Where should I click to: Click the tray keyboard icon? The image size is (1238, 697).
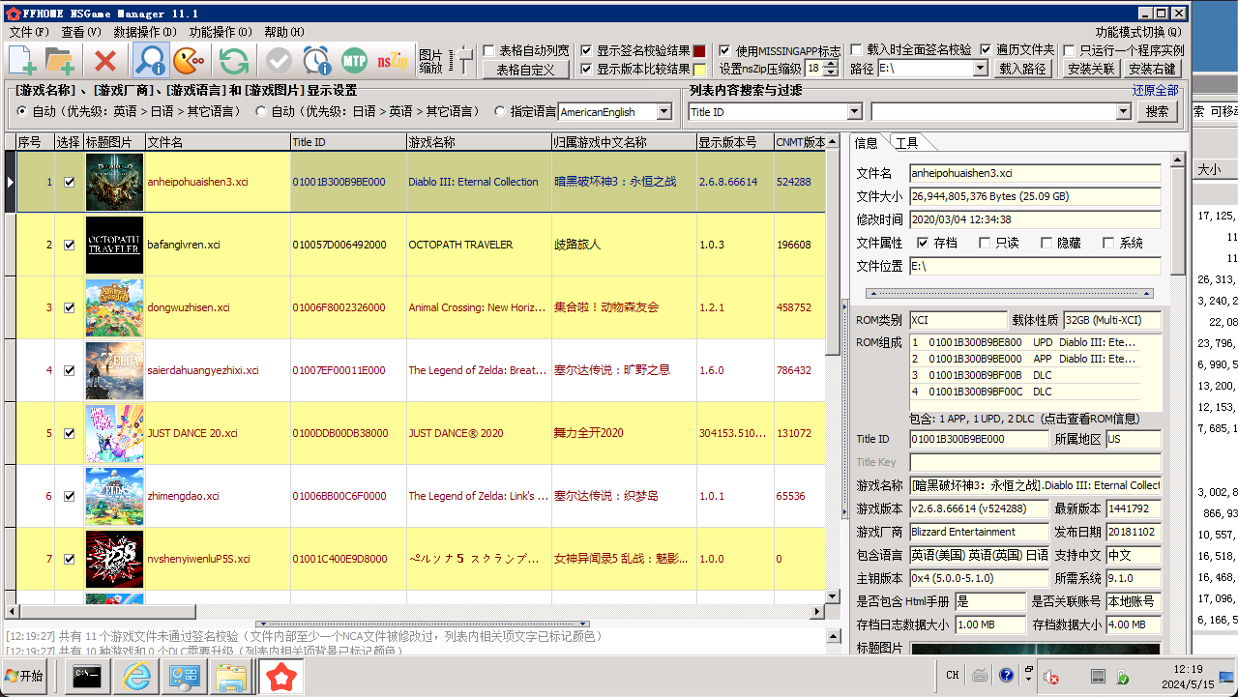tap(980, 675)
